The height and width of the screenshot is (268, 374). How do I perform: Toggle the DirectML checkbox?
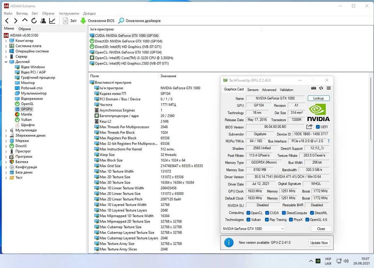coord(312,213)
